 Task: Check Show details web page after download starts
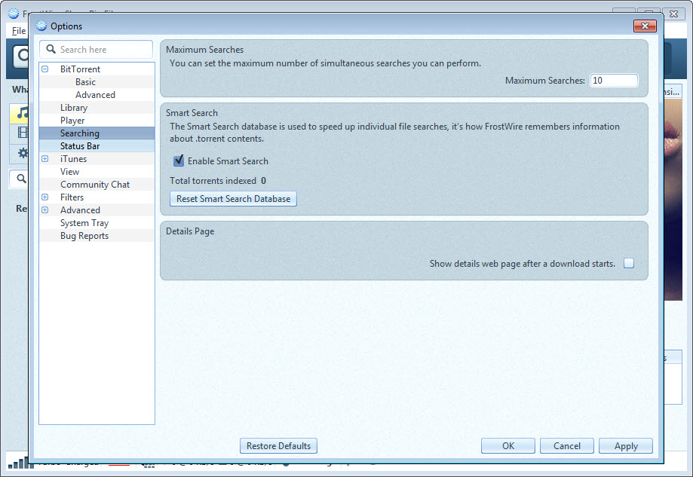tap(628, 263)
